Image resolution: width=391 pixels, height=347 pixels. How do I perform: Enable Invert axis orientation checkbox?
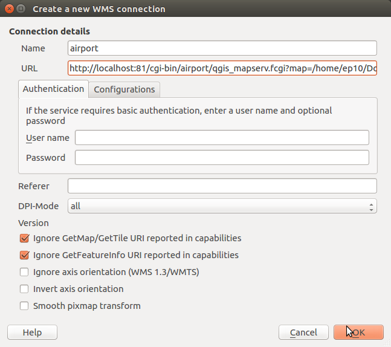[25, 289]
